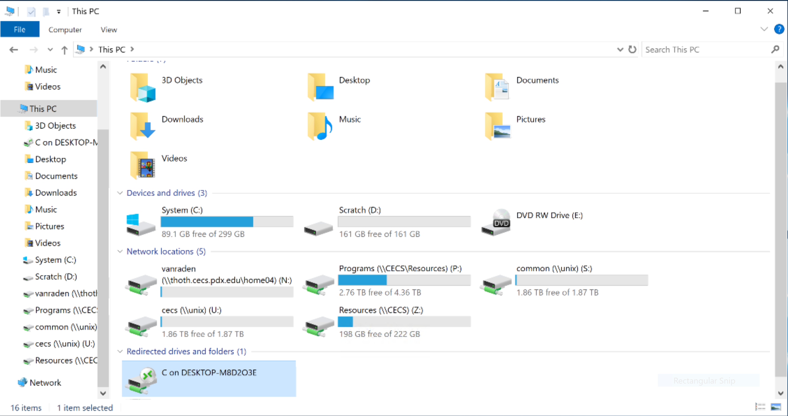Open the Scratch (D:) drive
788x416 pixels.
point(360,210)
